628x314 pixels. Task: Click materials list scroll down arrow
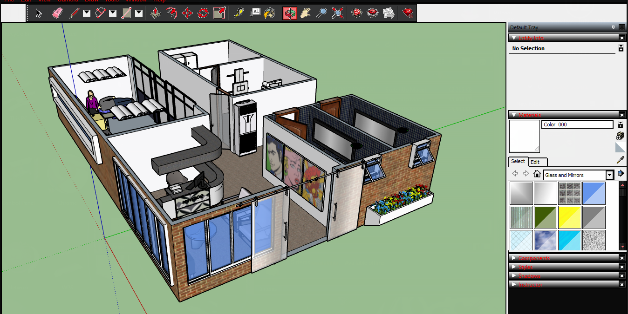pyautogui.click(x=622, y=246)
